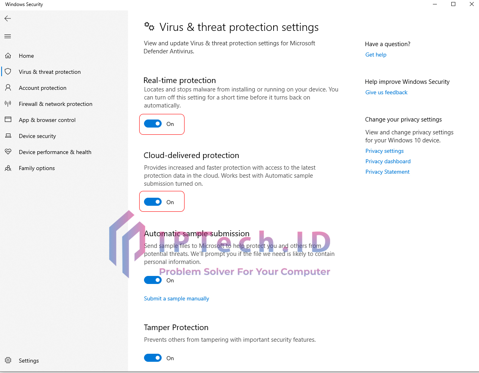Viewport: 479px width, 373px height.
Task: Open Account protection person icon
Action: tap(8, 88)
